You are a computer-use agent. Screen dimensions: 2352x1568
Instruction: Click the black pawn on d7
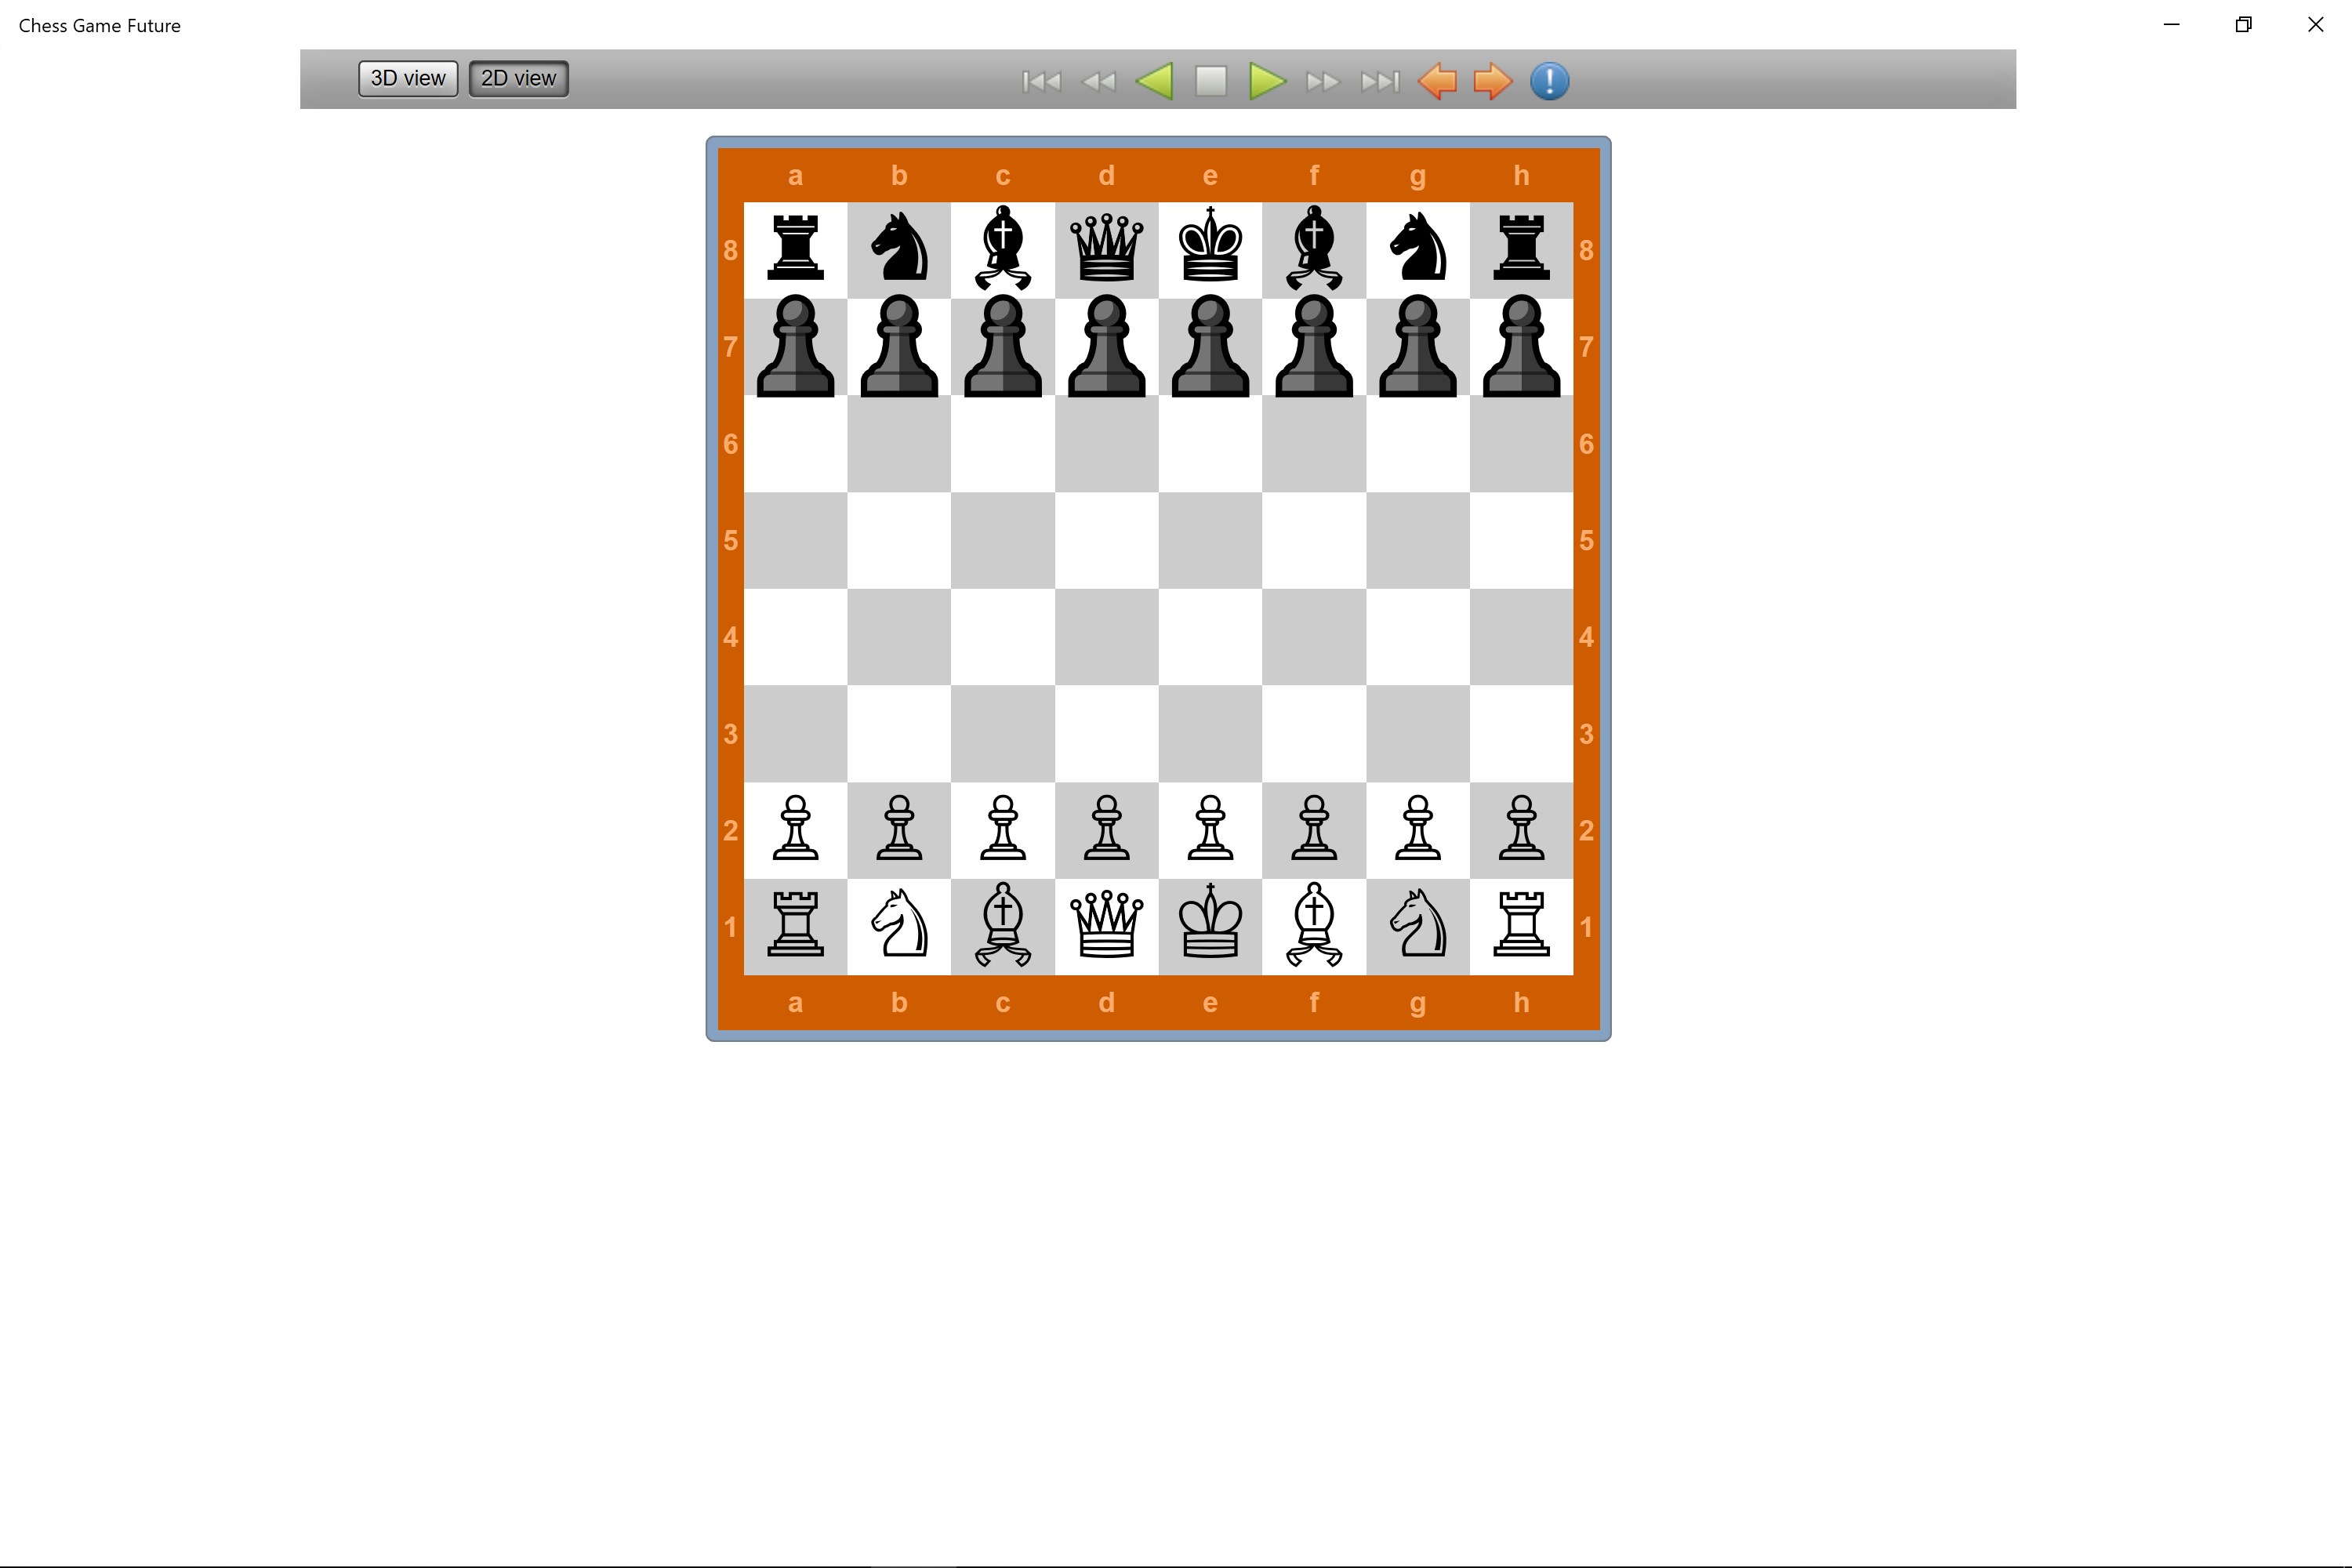[x=1106, y=346]
